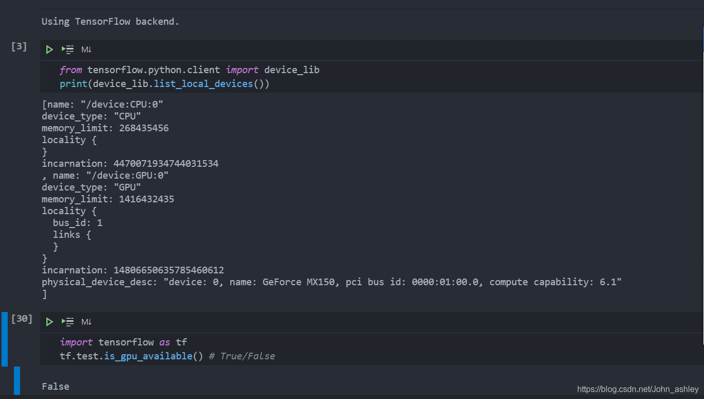
Task: Run cell 30 with the play icon
Action: click(49, 322)
